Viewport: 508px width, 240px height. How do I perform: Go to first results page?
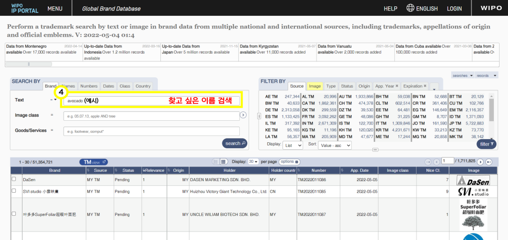pyautogui.click(x=428, y=162)
